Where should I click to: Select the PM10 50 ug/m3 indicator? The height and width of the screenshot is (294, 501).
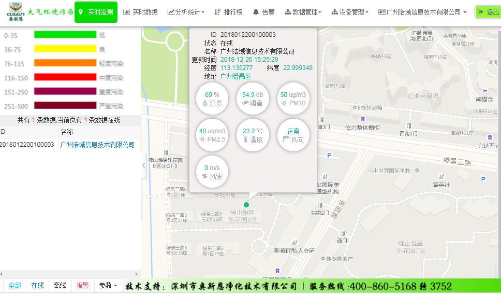pyautogui.click(x=293, y=99)
